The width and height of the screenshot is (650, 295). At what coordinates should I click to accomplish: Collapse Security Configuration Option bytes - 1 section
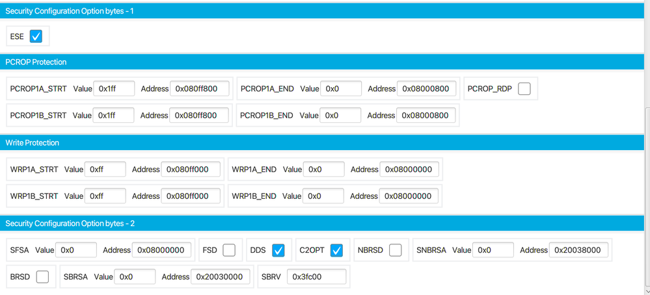pos(321,11)
